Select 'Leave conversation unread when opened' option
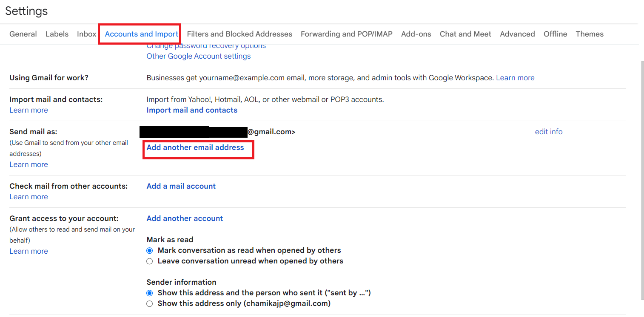Viewport: 644px width, 317px height. [x=149, y=261]
